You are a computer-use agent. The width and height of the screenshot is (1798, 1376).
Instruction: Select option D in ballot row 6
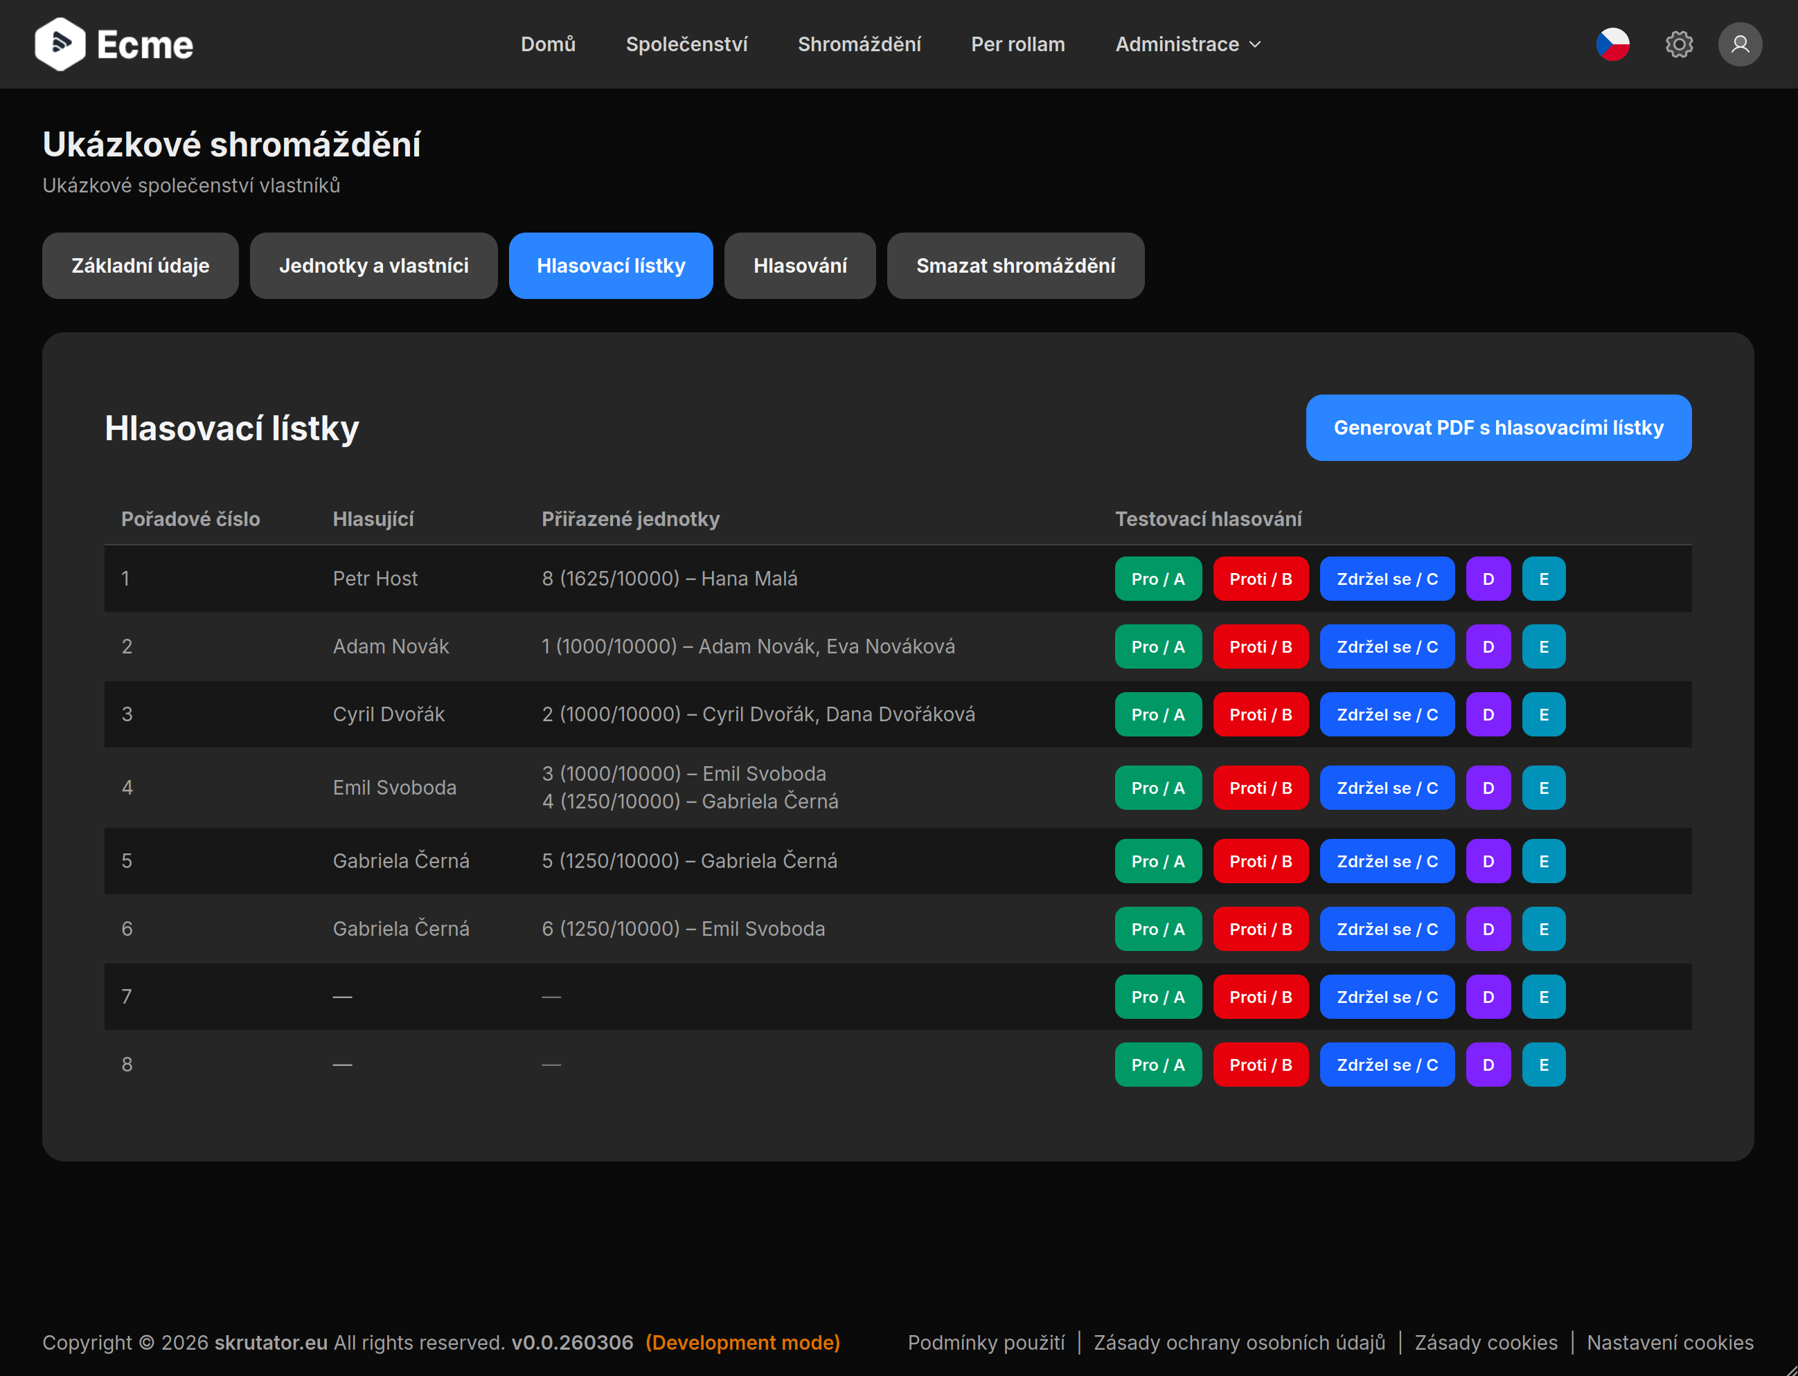point(1488,930)
